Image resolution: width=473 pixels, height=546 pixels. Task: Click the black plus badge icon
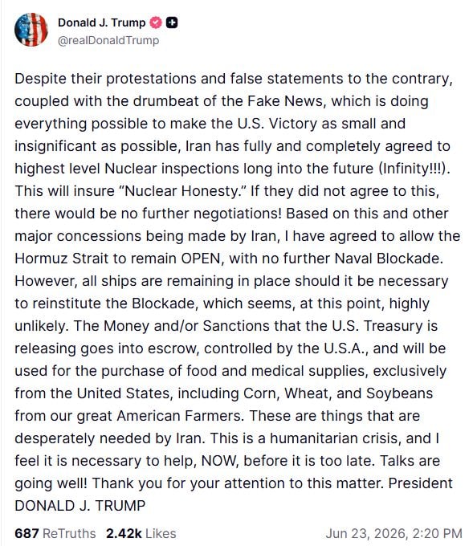(172, 23)
